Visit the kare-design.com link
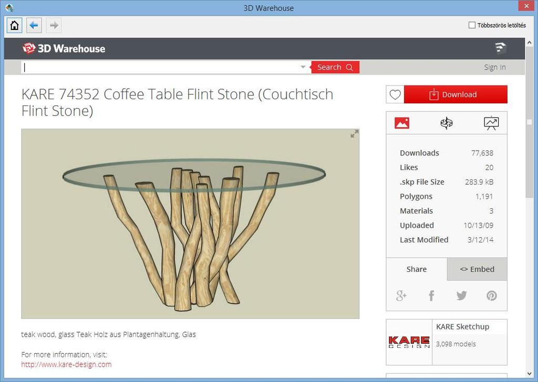 [66, 364]
